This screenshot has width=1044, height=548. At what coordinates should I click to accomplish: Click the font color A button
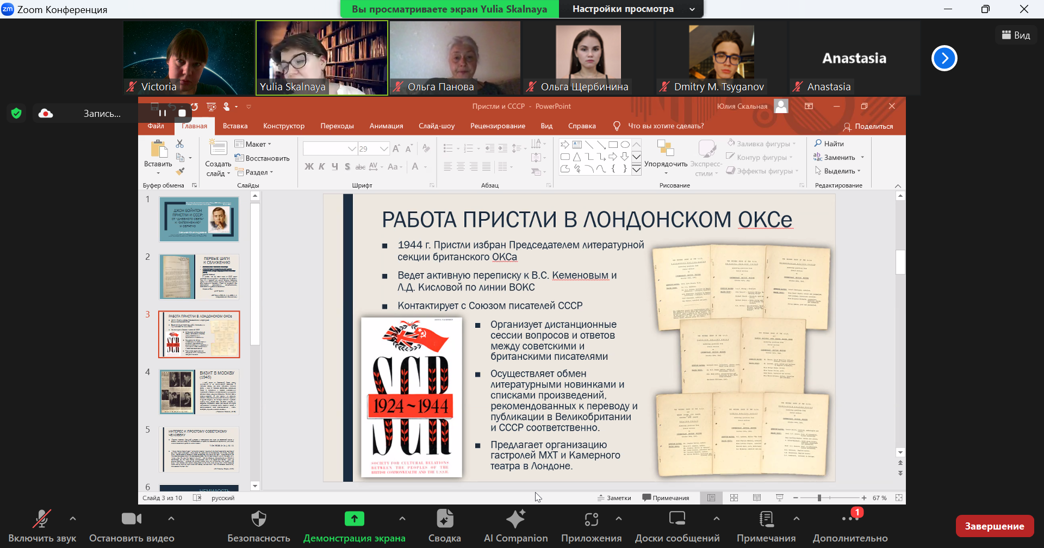click(x=415, y=166)
